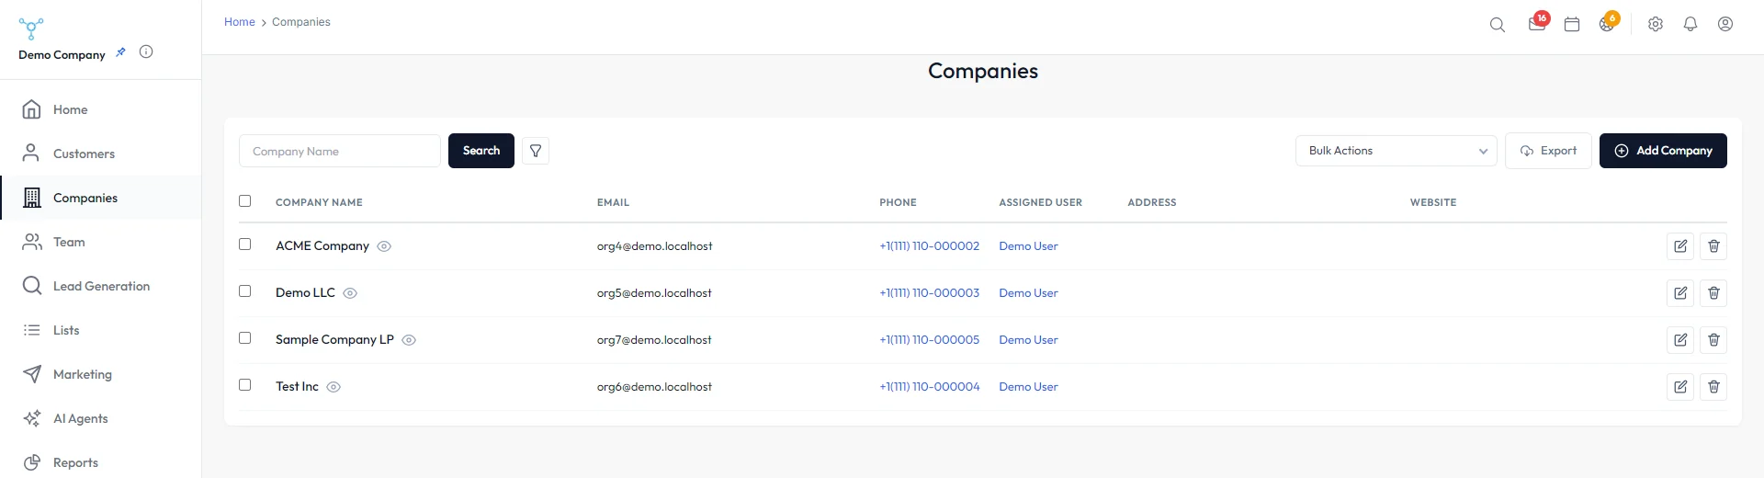Edit the Sample Company LP row
This screenshot has width=1764, height=478.
click(x=1680, y=340)
